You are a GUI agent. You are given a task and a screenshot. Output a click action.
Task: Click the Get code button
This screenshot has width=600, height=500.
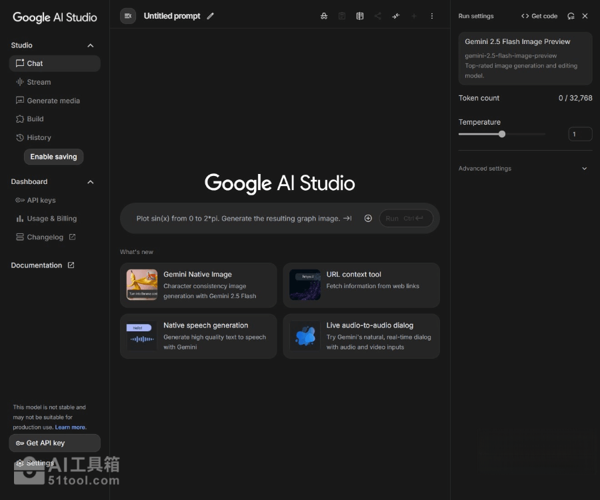pos(539,16)
